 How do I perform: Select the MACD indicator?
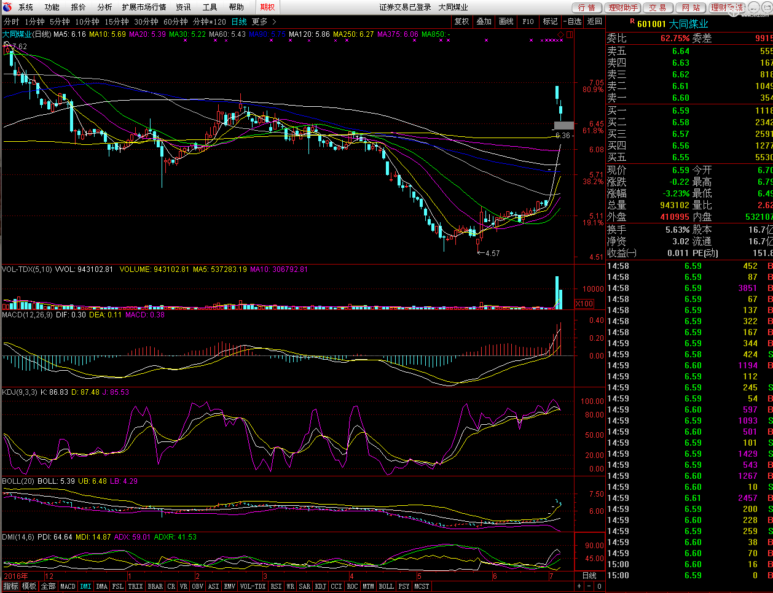coord(68,586)
